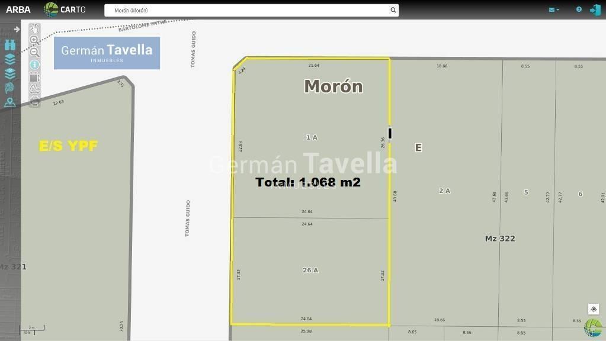Screen dimensions: 606x341
Task: Select the pan hand tool
Action: tap(35, 28)
